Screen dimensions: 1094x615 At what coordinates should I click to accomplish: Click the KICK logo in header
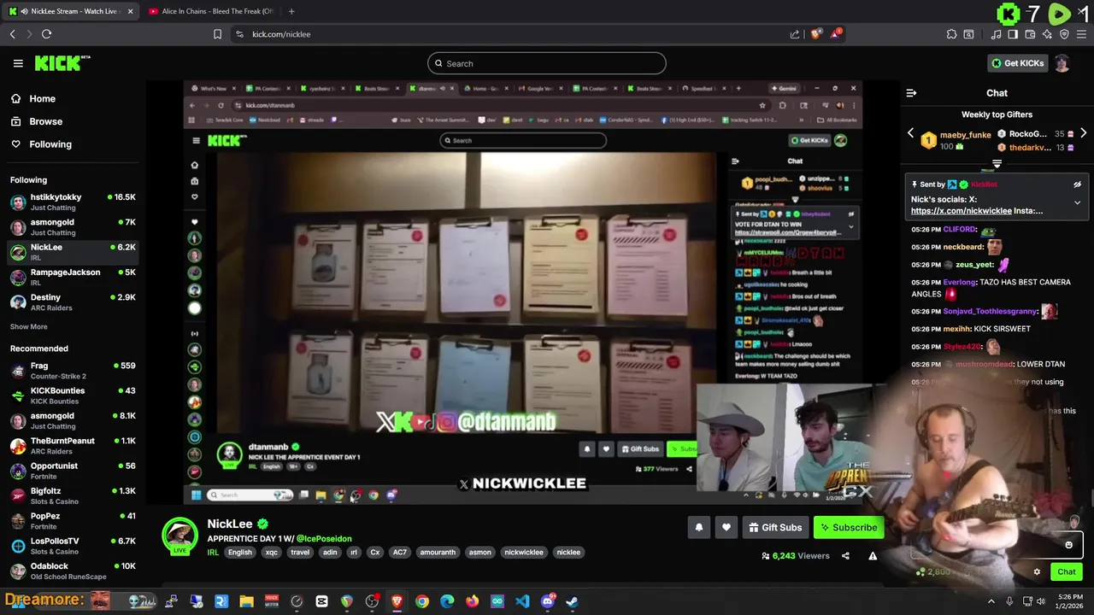62,63
